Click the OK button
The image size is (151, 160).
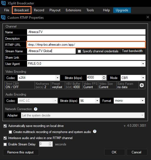pos(115,152)
